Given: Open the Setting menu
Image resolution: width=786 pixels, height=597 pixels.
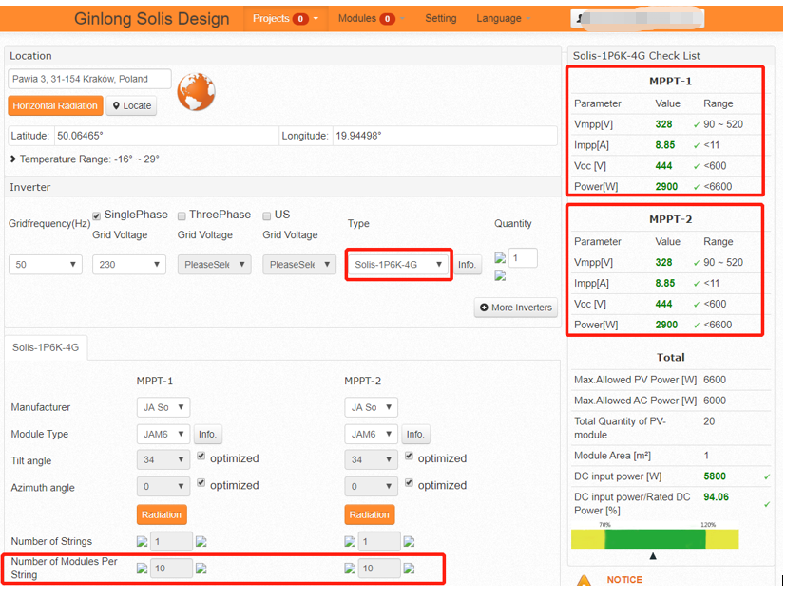Looking at the screenshot, I should [441, 19].
